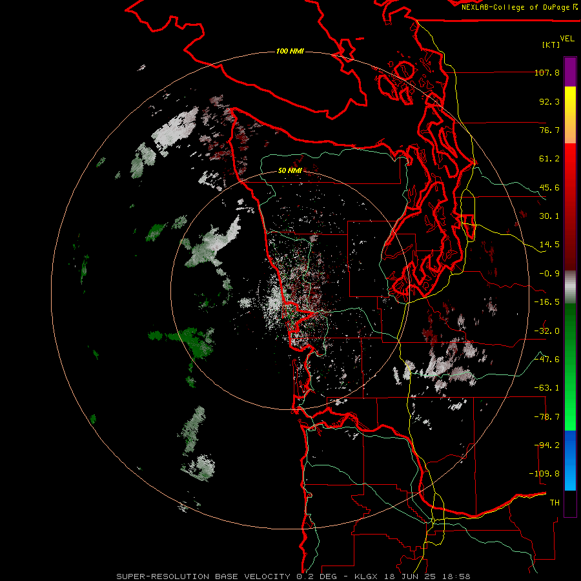Click the -16.5 velocity scale value
The image size is (581, 581).
pyautogui.click(x=547, y=302)
